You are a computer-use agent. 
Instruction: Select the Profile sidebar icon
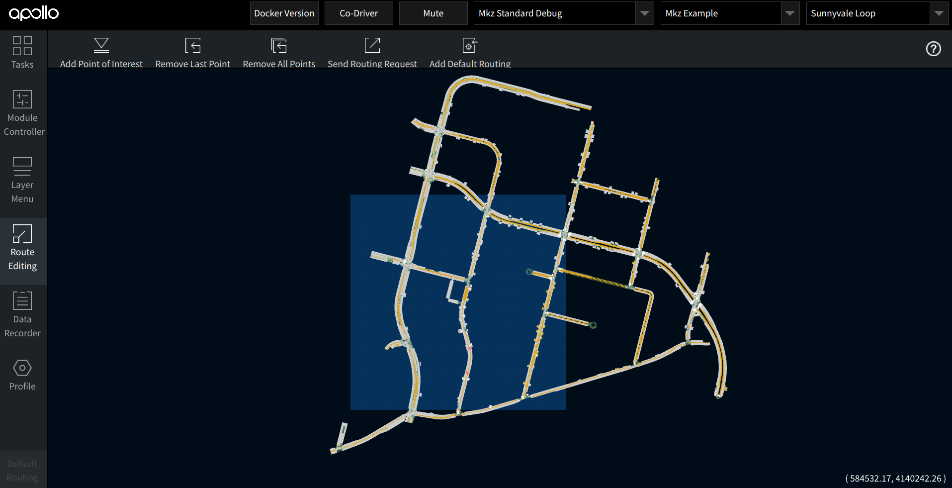point(22,375)
